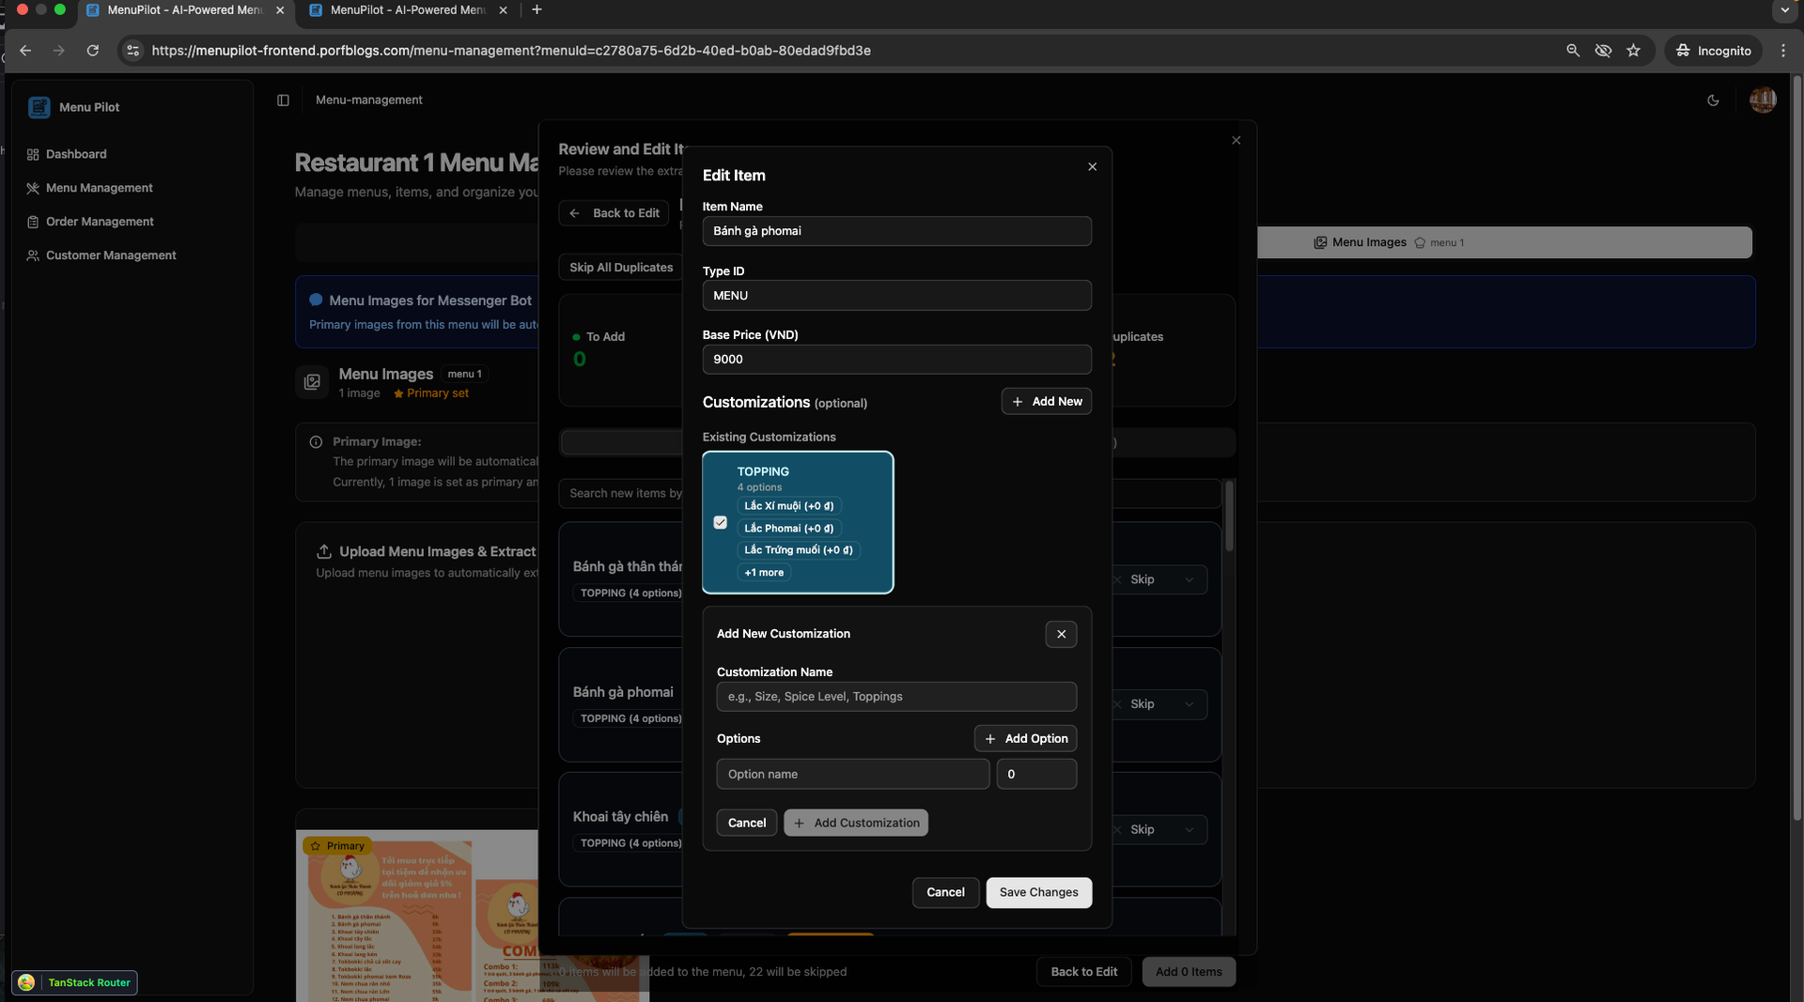Click the Add Option button
The image size is (1804, 1002).
pos(1025,739)
